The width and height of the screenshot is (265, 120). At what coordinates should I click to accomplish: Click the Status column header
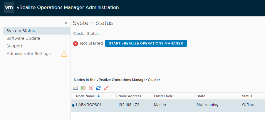pyautogui.click(x=247, y=96)
